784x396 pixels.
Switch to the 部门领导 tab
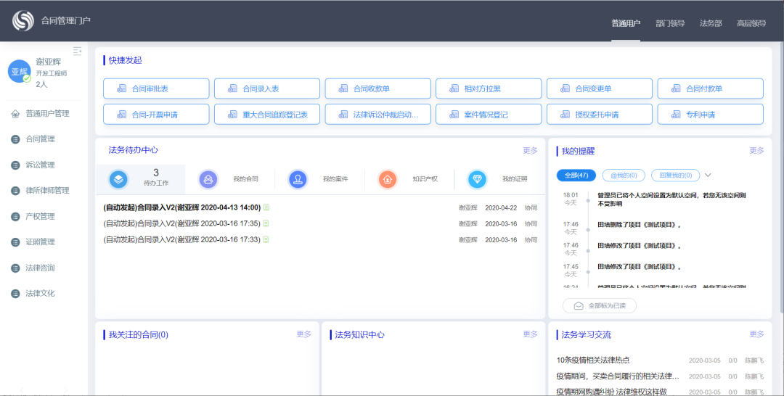tap(669, 23)
